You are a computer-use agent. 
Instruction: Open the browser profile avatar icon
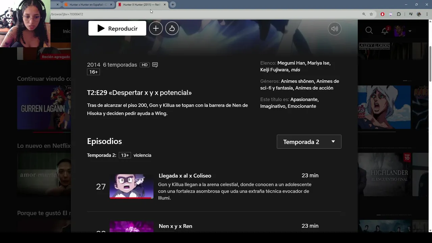coord(419,14)
